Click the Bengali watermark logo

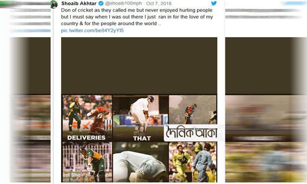194,133
